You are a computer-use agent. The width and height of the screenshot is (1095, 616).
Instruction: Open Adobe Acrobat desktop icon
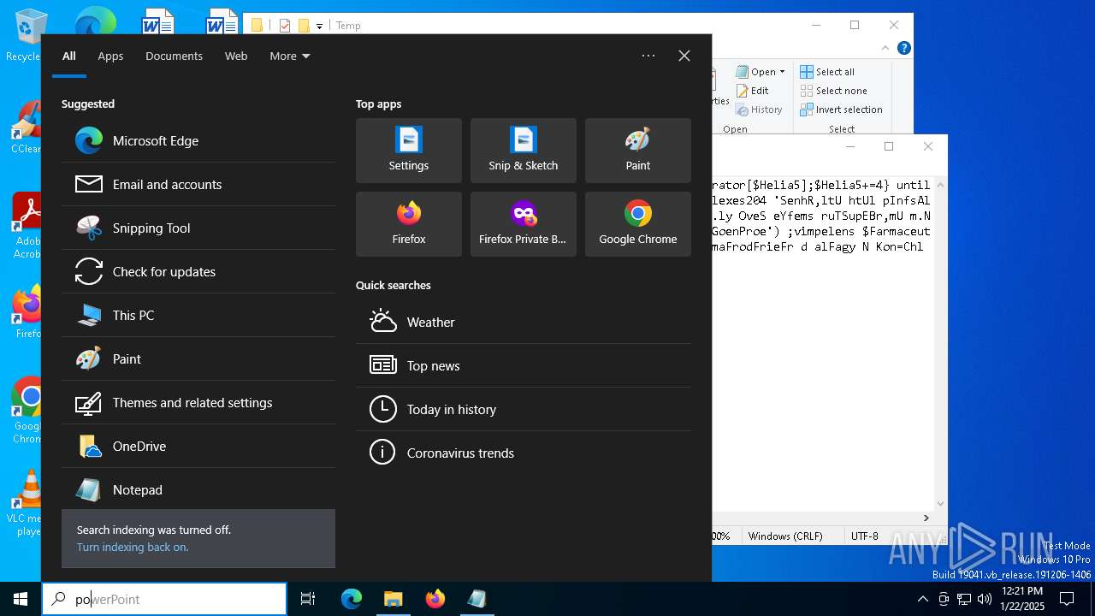(x=26, y=226)
